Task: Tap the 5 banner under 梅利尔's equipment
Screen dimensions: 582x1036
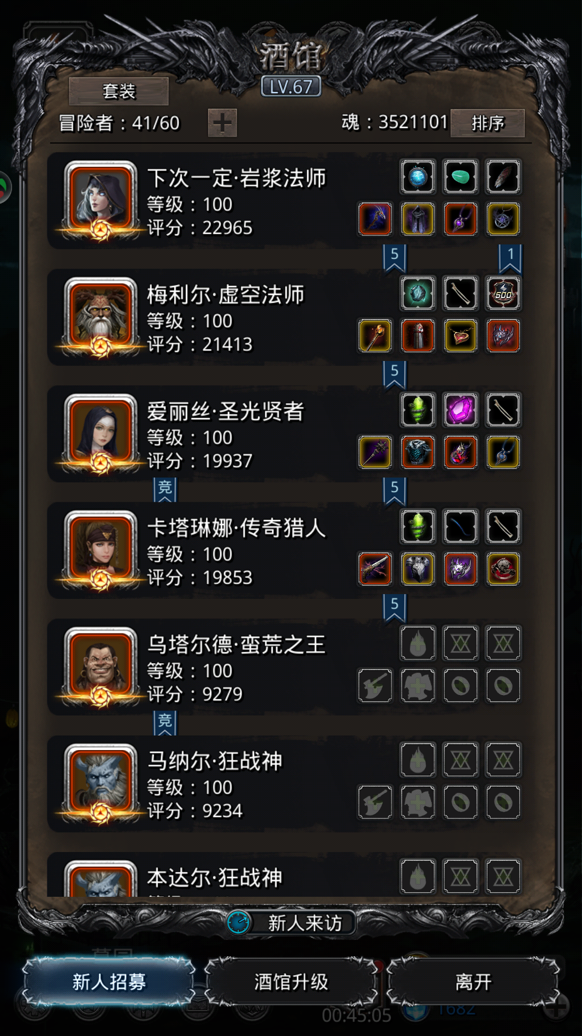Action: point(394,373)
